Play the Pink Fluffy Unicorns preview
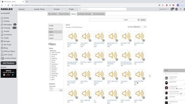Image resolution: width=185 pixels, height=104 pixels. point(130,60)
